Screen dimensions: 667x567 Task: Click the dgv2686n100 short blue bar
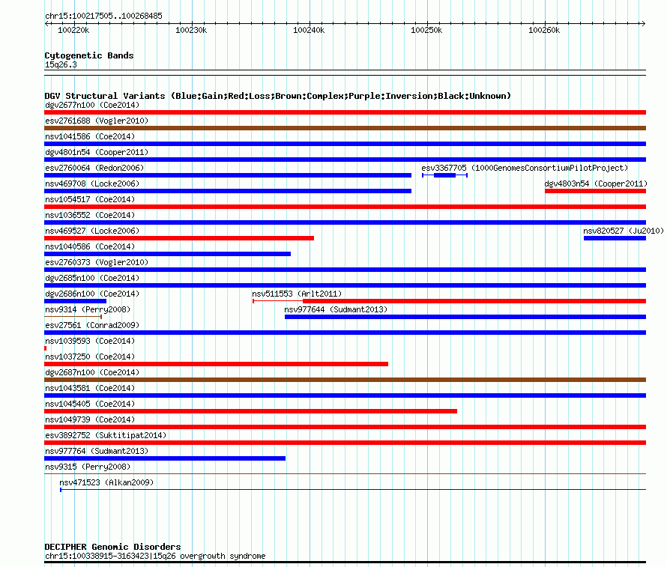click(75, 301)
